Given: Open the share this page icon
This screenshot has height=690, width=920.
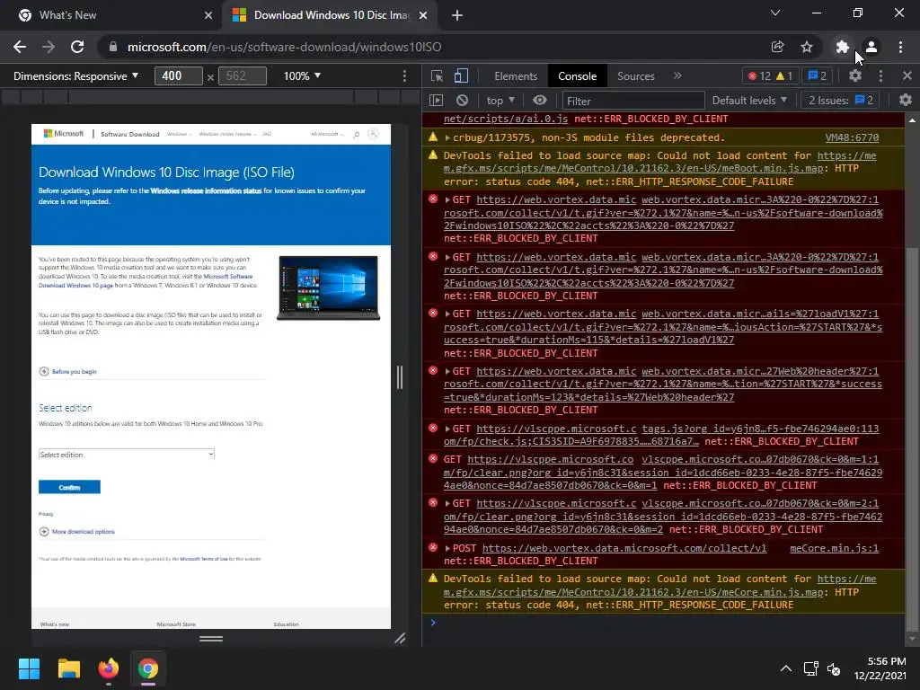Looking at the screenshot, I should 777,47.
